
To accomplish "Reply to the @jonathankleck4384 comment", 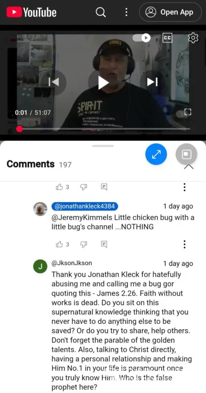I will [x=104, y=244].
